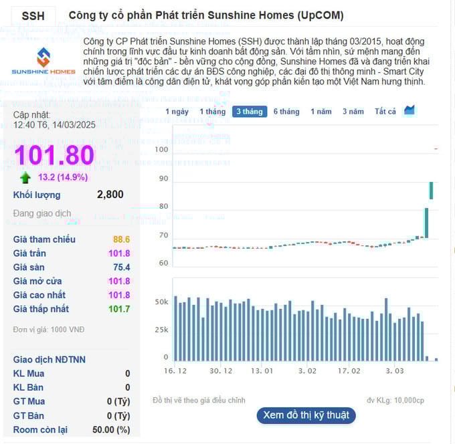Switch chart to 1 năm range
Screen dimensions: 455x444
321,112
